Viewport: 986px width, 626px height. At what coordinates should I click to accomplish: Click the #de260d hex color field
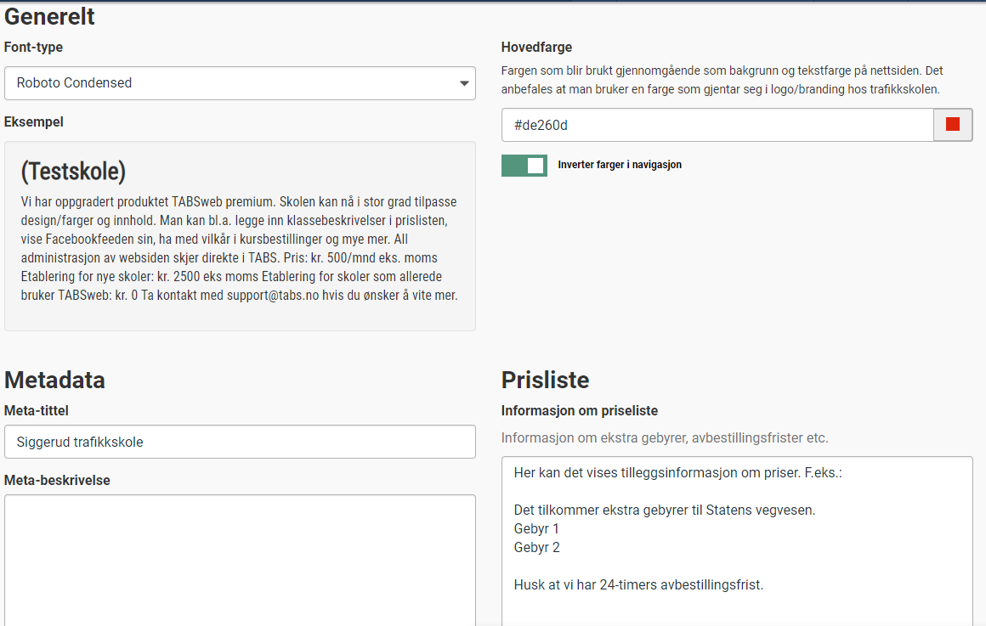point(717,125)
